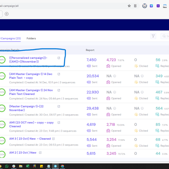
Task: Show info for NA Opened in 22 November row
Action: click(x=115, y=108)
